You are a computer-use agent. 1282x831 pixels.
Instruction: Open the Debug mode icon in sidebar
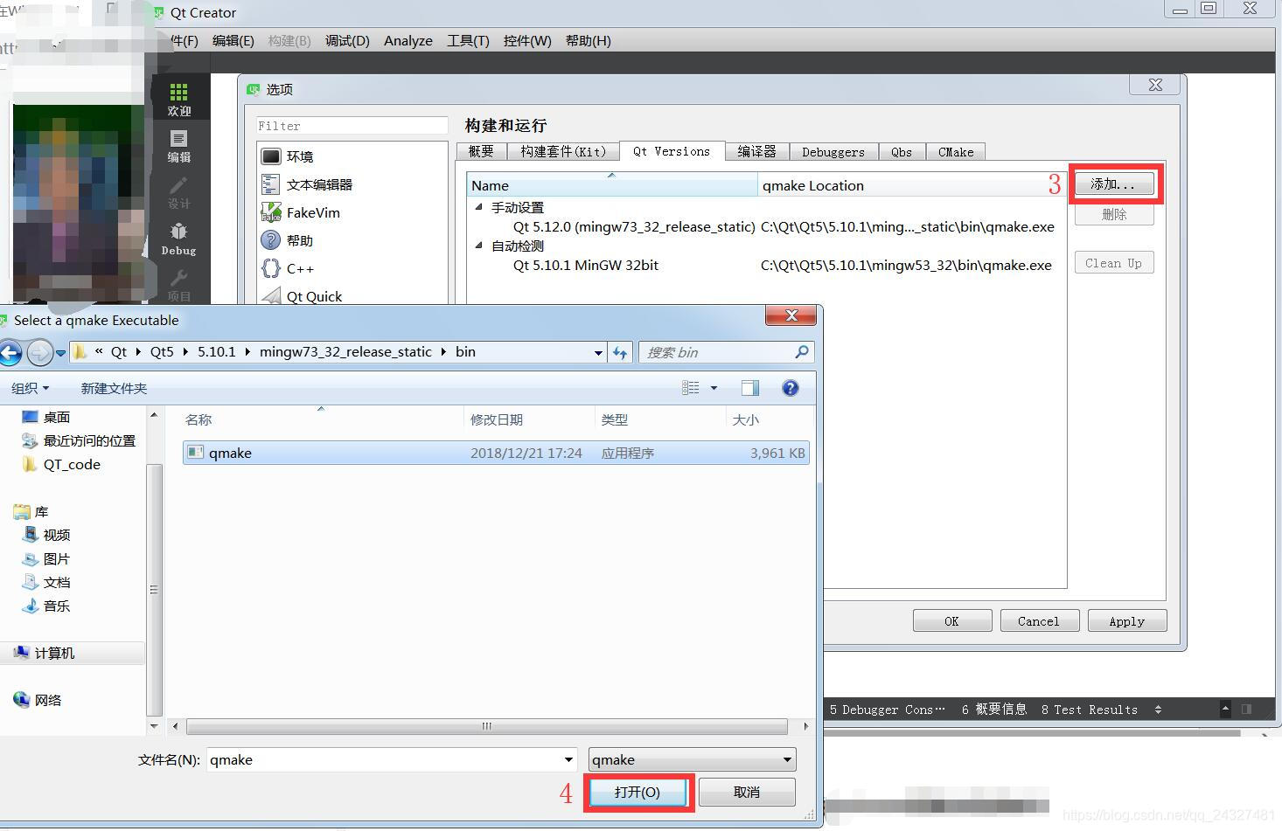(178, 239)
